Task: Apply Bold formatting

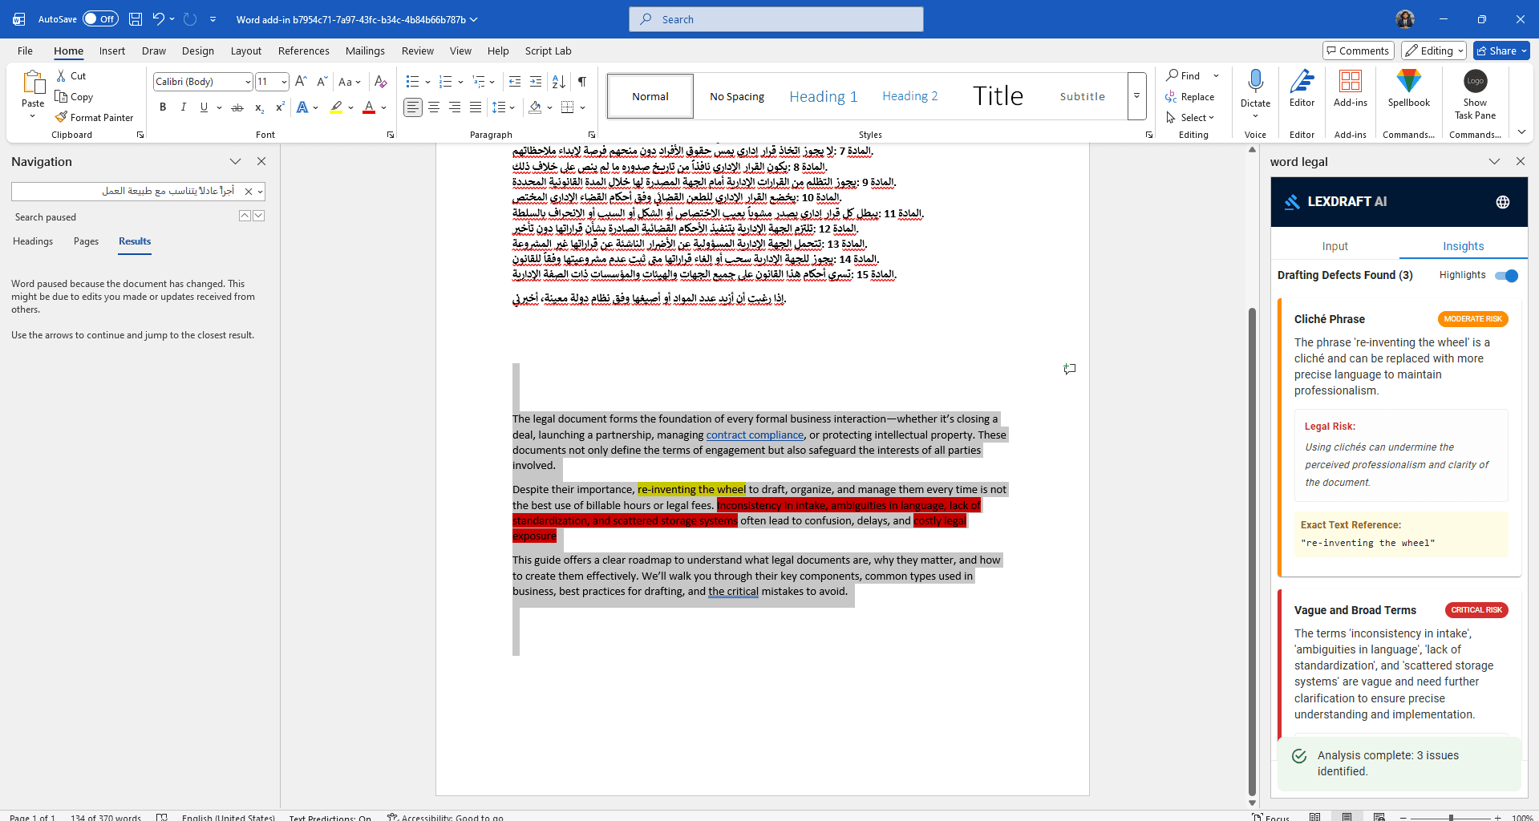Action: coord(163,107)
